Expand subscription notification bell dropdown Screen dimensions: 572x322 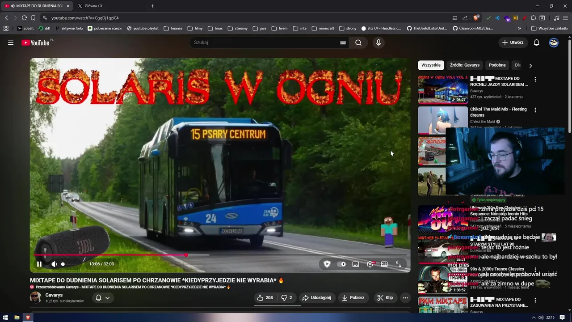[x=102, y=298]
